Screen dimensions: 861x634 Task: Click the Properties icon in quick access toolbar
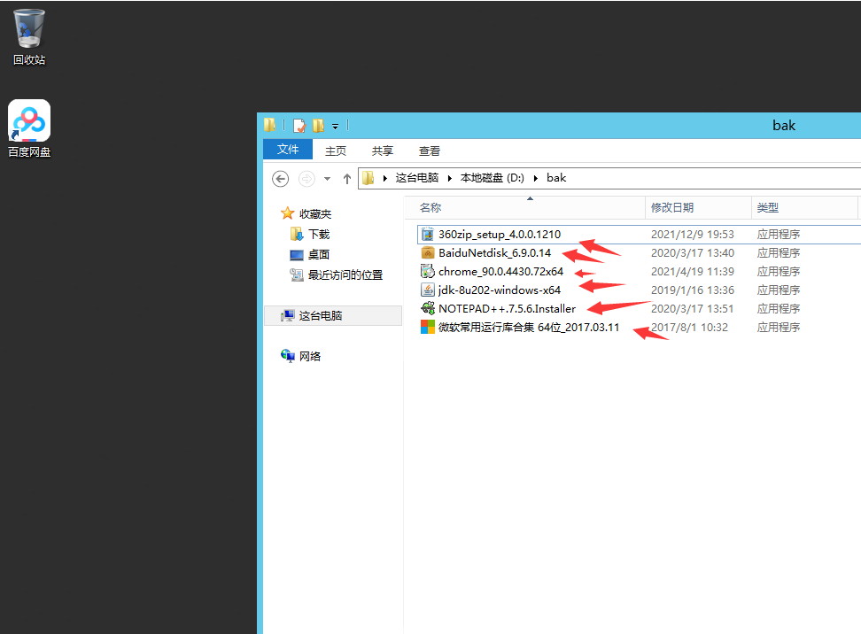tap(299, 126)
